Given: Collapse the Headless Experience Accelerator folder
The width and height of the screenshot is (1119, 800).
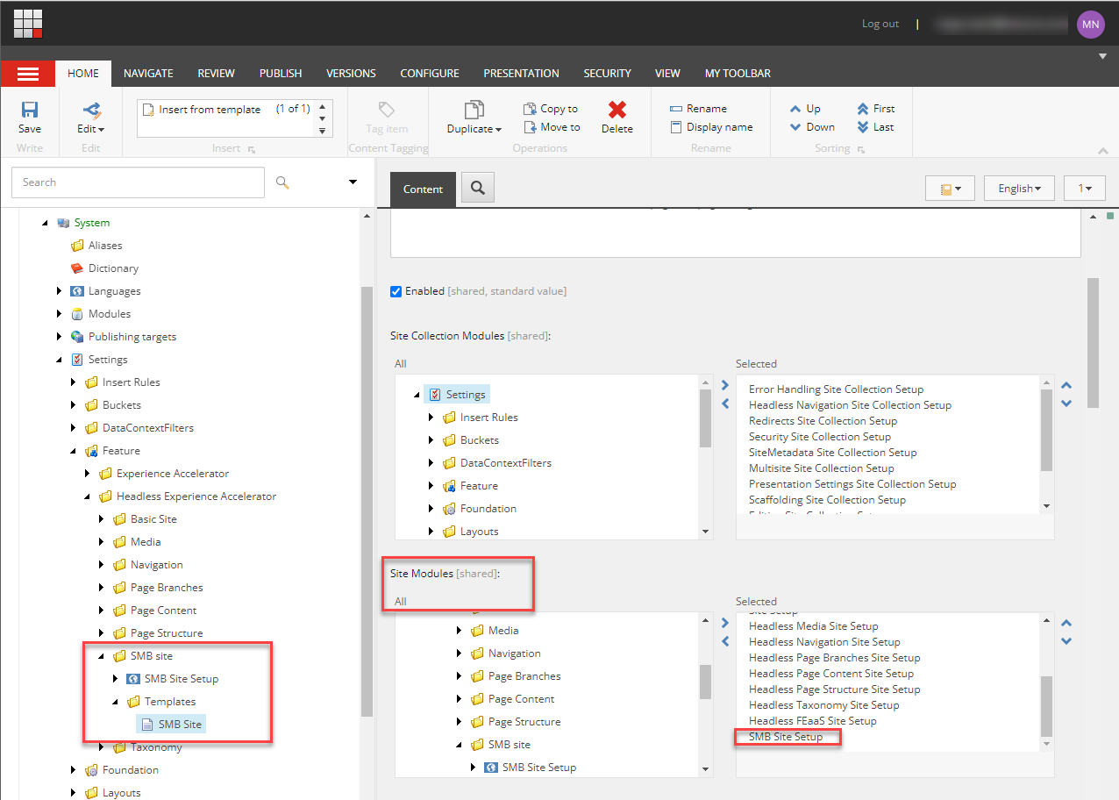Looking at the screenshot, I should (x=88, y=496).
